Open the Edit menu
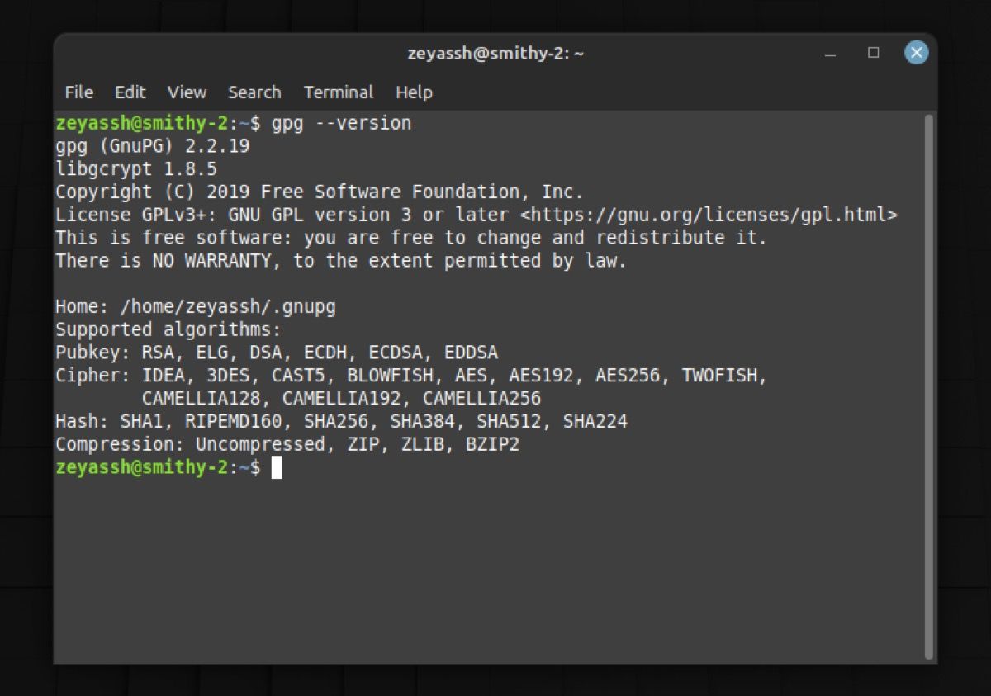Viewport: 991px width, 696px height. pos(130,92)
